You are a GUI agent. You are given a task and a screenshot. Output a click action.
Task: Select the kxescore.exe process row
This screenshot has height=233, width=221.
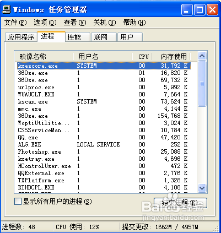pos(104,66)
